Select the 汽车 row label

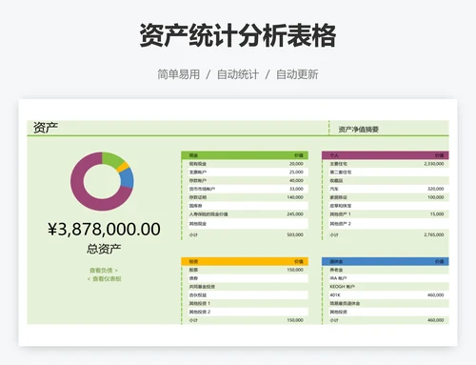click(334, 189)
